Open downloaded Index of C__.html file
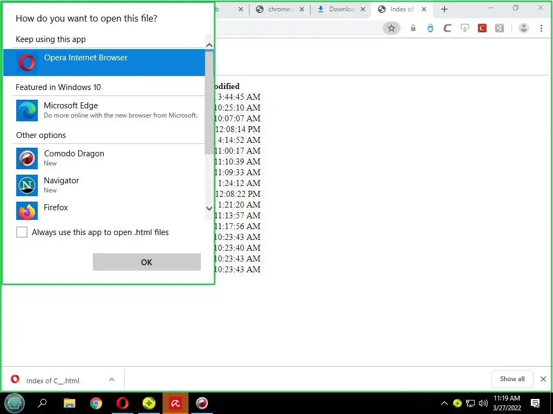553x414 pixels. pos(53,380)
